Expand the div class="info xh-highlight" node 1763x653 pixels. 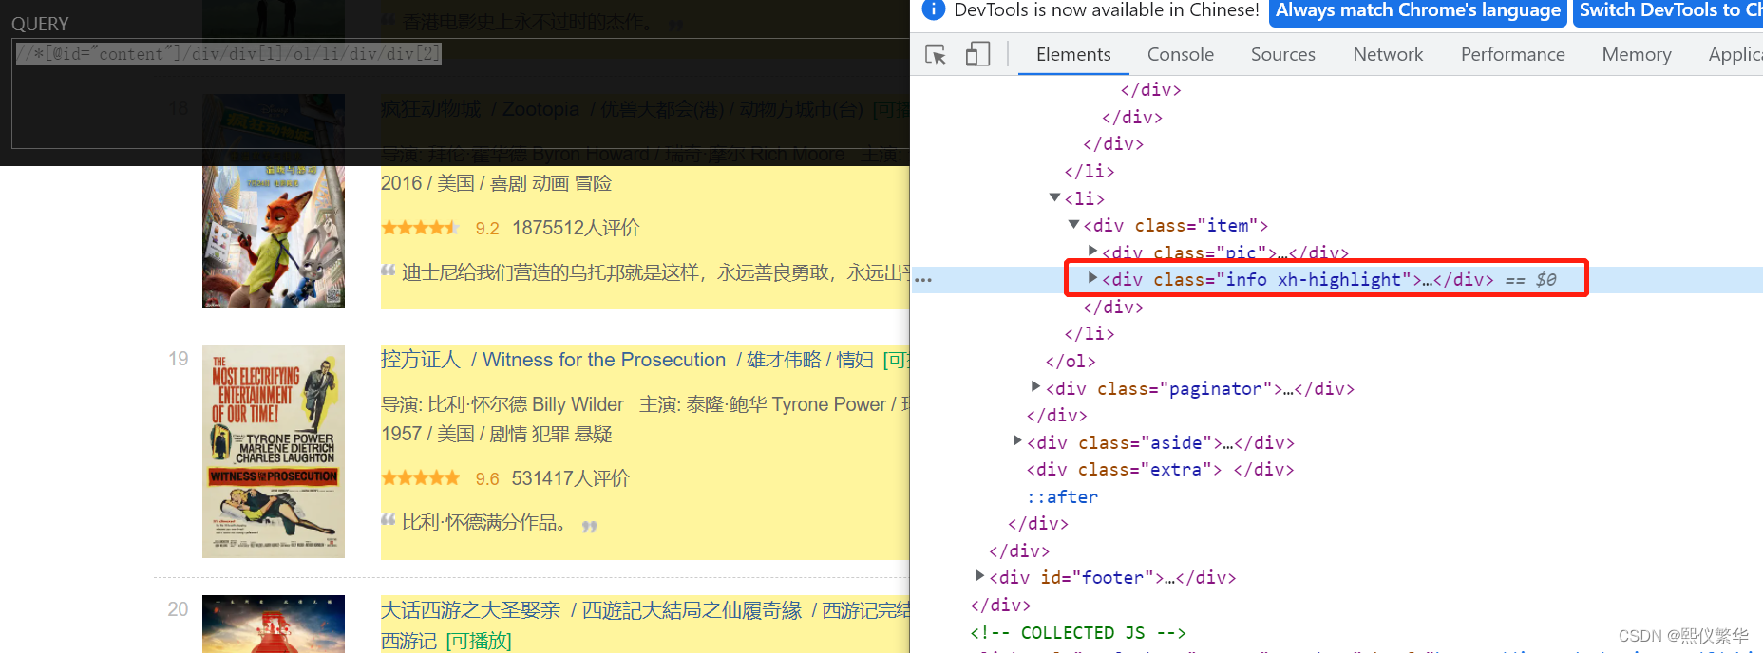click(1092, 278)
